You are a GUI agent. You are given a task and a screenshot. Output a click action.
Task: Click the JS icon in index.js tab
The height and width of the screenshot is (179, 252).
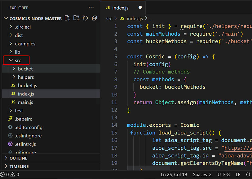coord(108,7)
